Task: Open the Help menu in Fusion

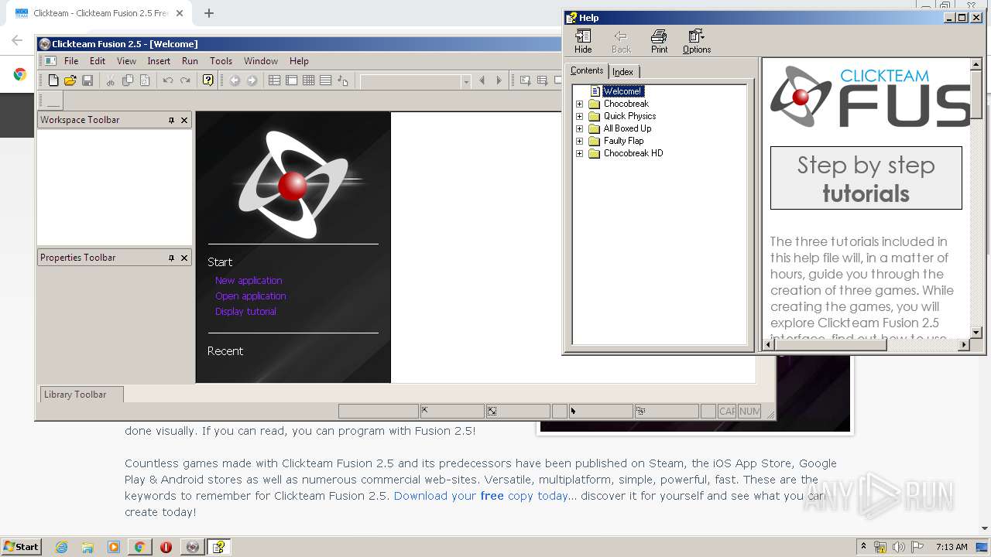Action: (299, 61)
